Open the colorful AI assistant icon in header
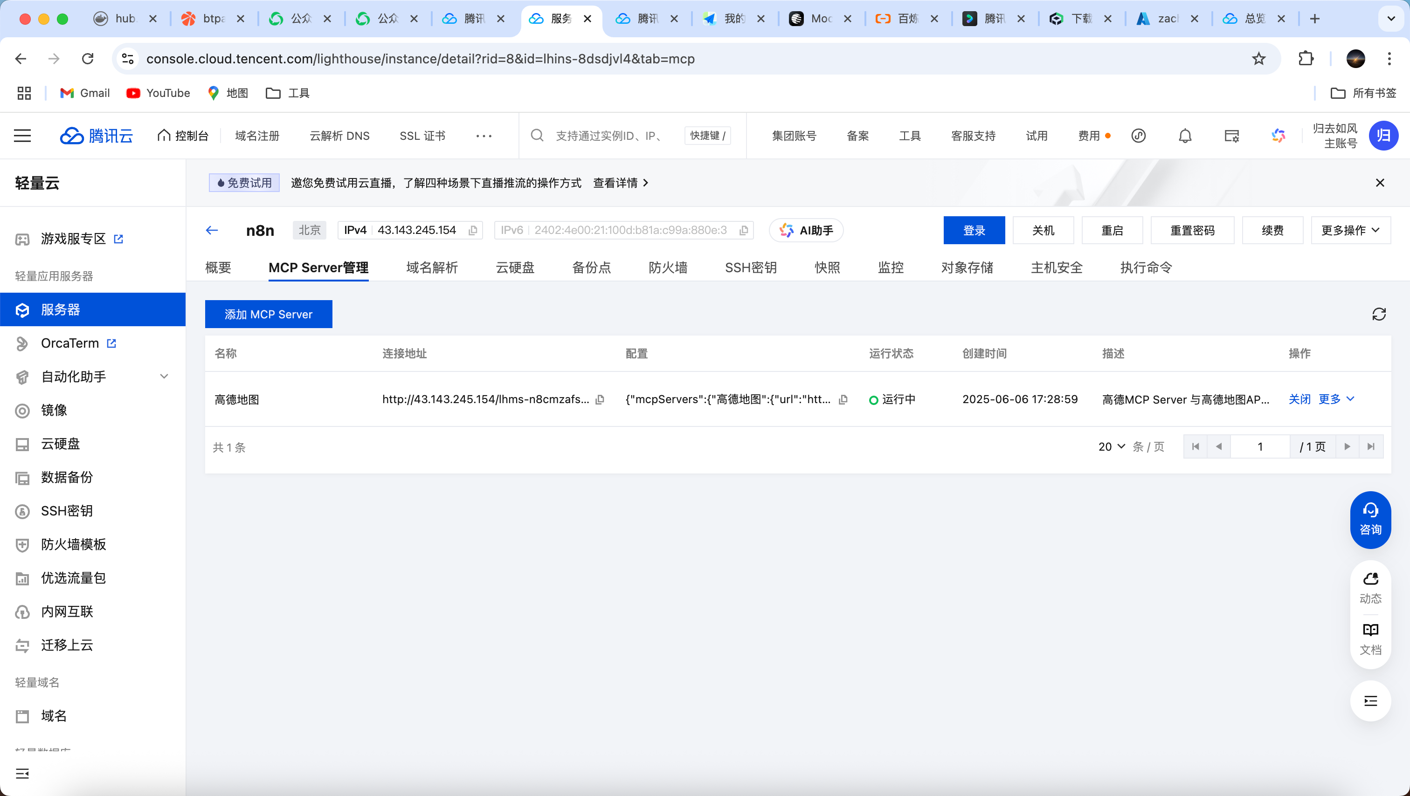1410x796 pixels. click(1278, 136)
